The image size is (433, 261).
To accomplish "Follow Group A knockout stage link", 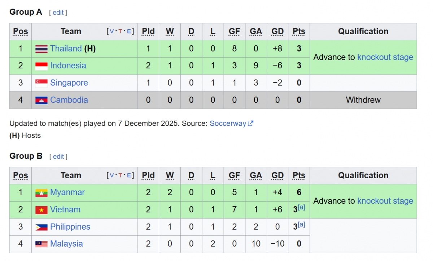I will 385,57.
